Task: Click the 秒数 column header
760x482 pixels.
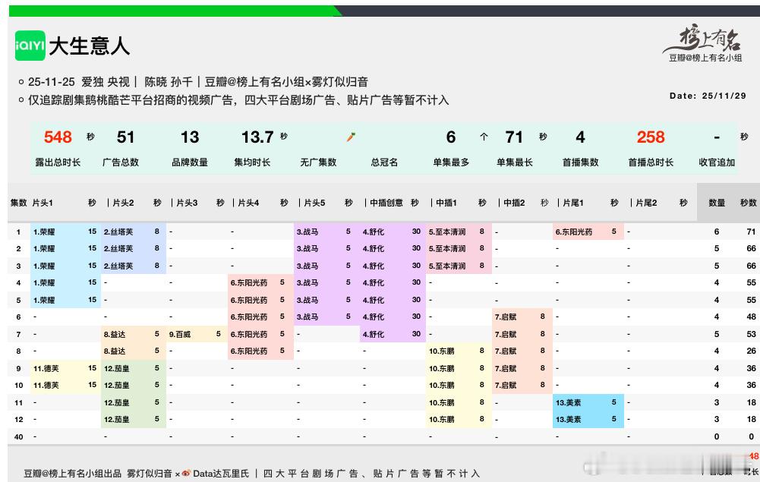Action: tap(749, 203)
